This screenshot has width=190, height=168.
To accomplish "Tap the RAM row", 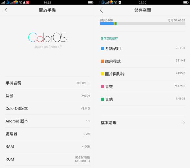I will pyautogui.click(x=47, y=147).
